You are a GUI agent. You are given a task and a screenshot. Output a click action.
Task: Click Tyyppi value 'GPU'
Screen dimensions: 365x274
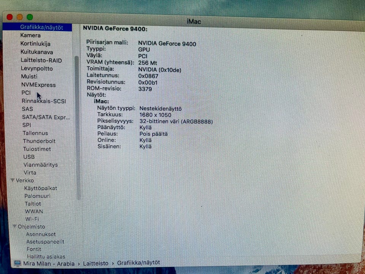[x=144, y=50]
